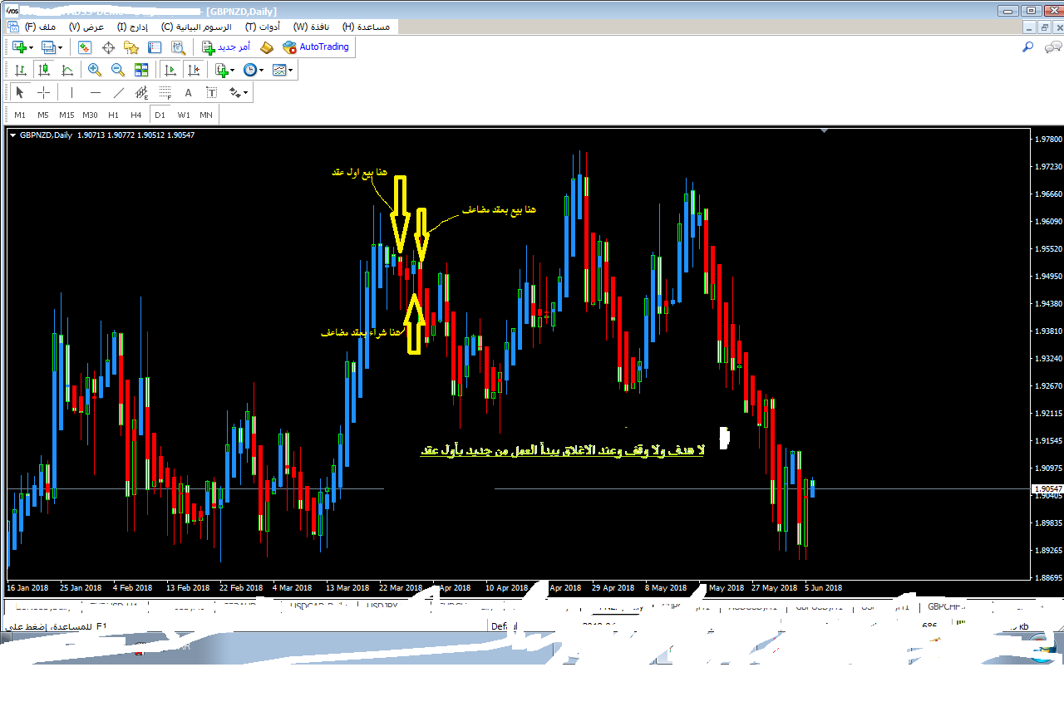Open the ملف (F) file menu
This screenshot has height=726, width=1064.
[x=40, y=27]
